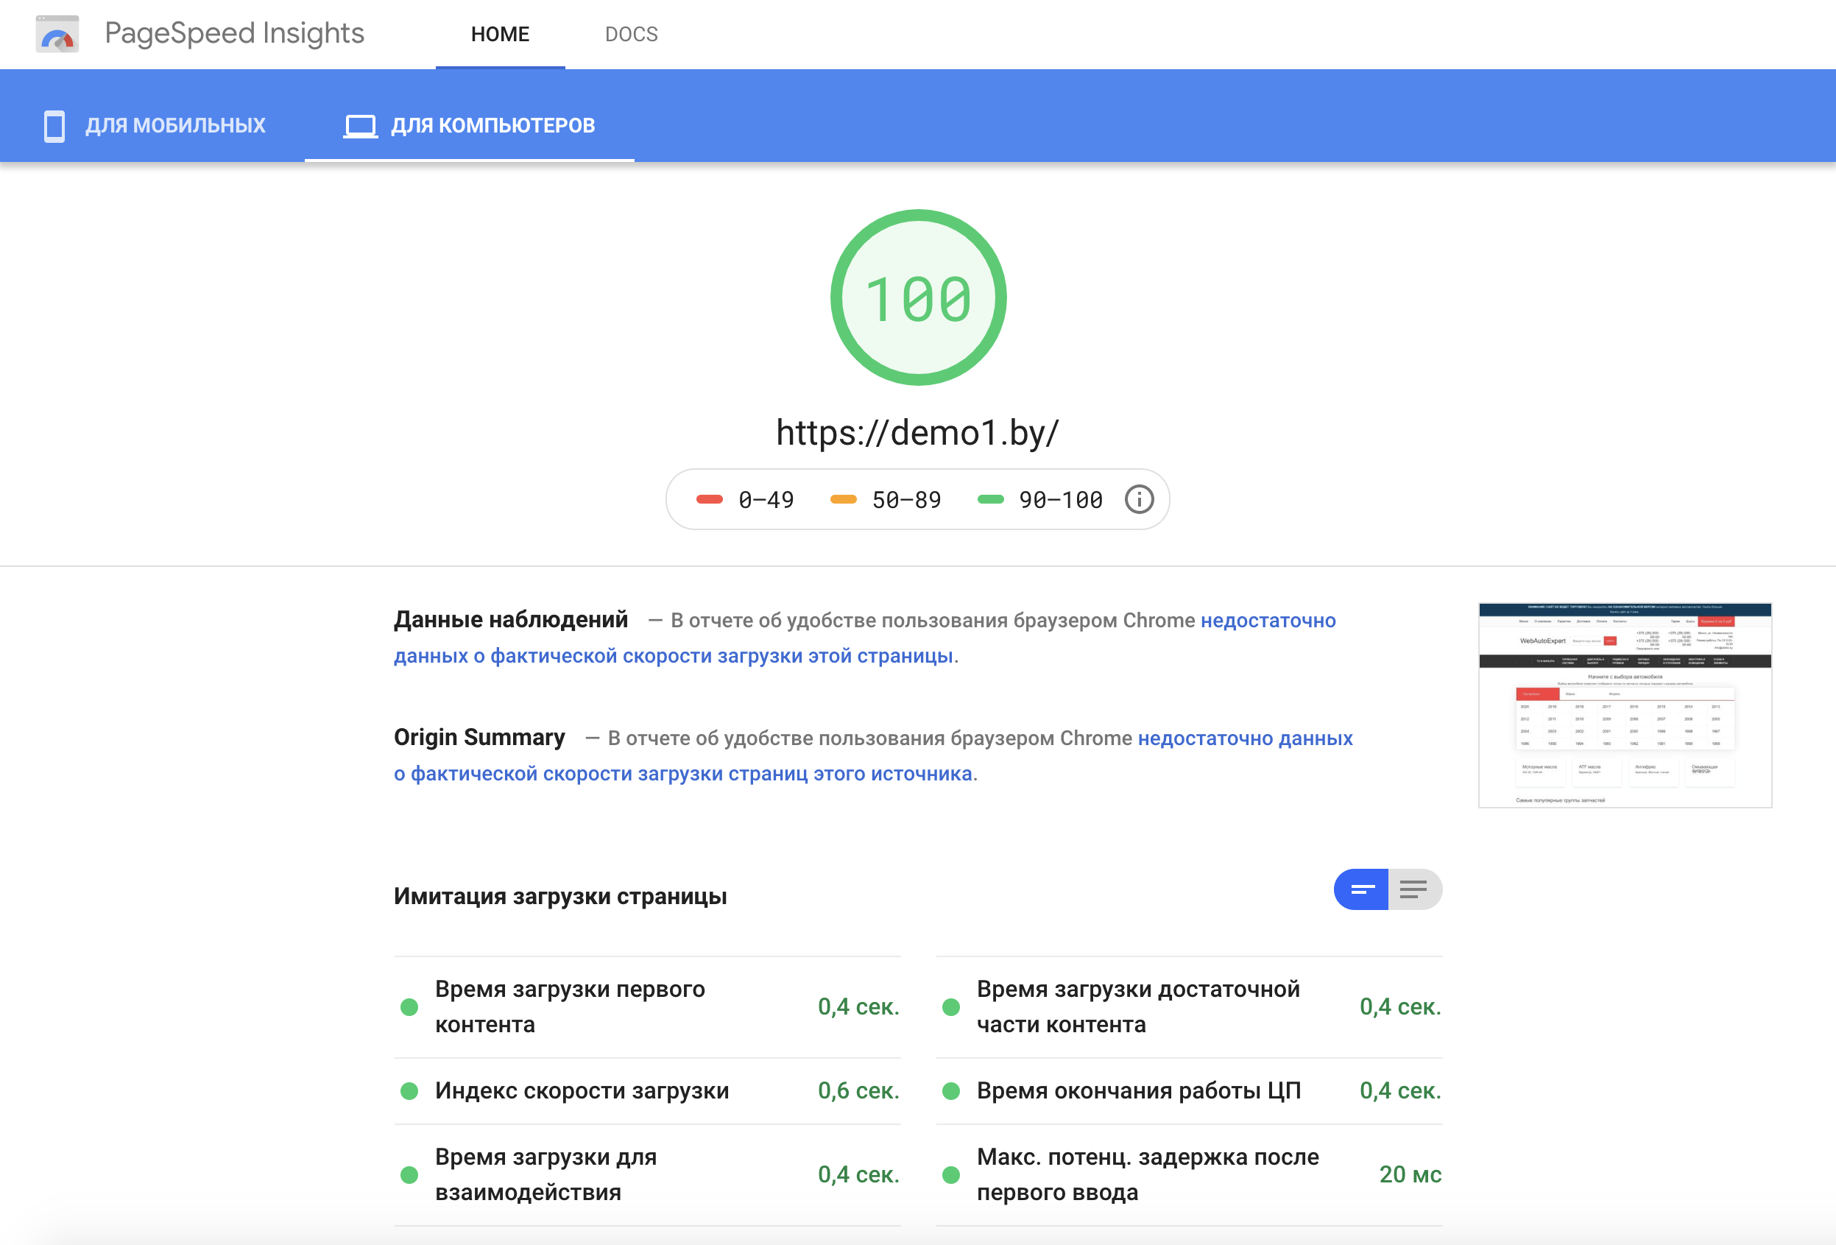Viewport: 1836px width, 1245px height.
Task: Expand Макс. потенц. задержка metric row
Action: pyautogui.click(x=1147, y=1175)
